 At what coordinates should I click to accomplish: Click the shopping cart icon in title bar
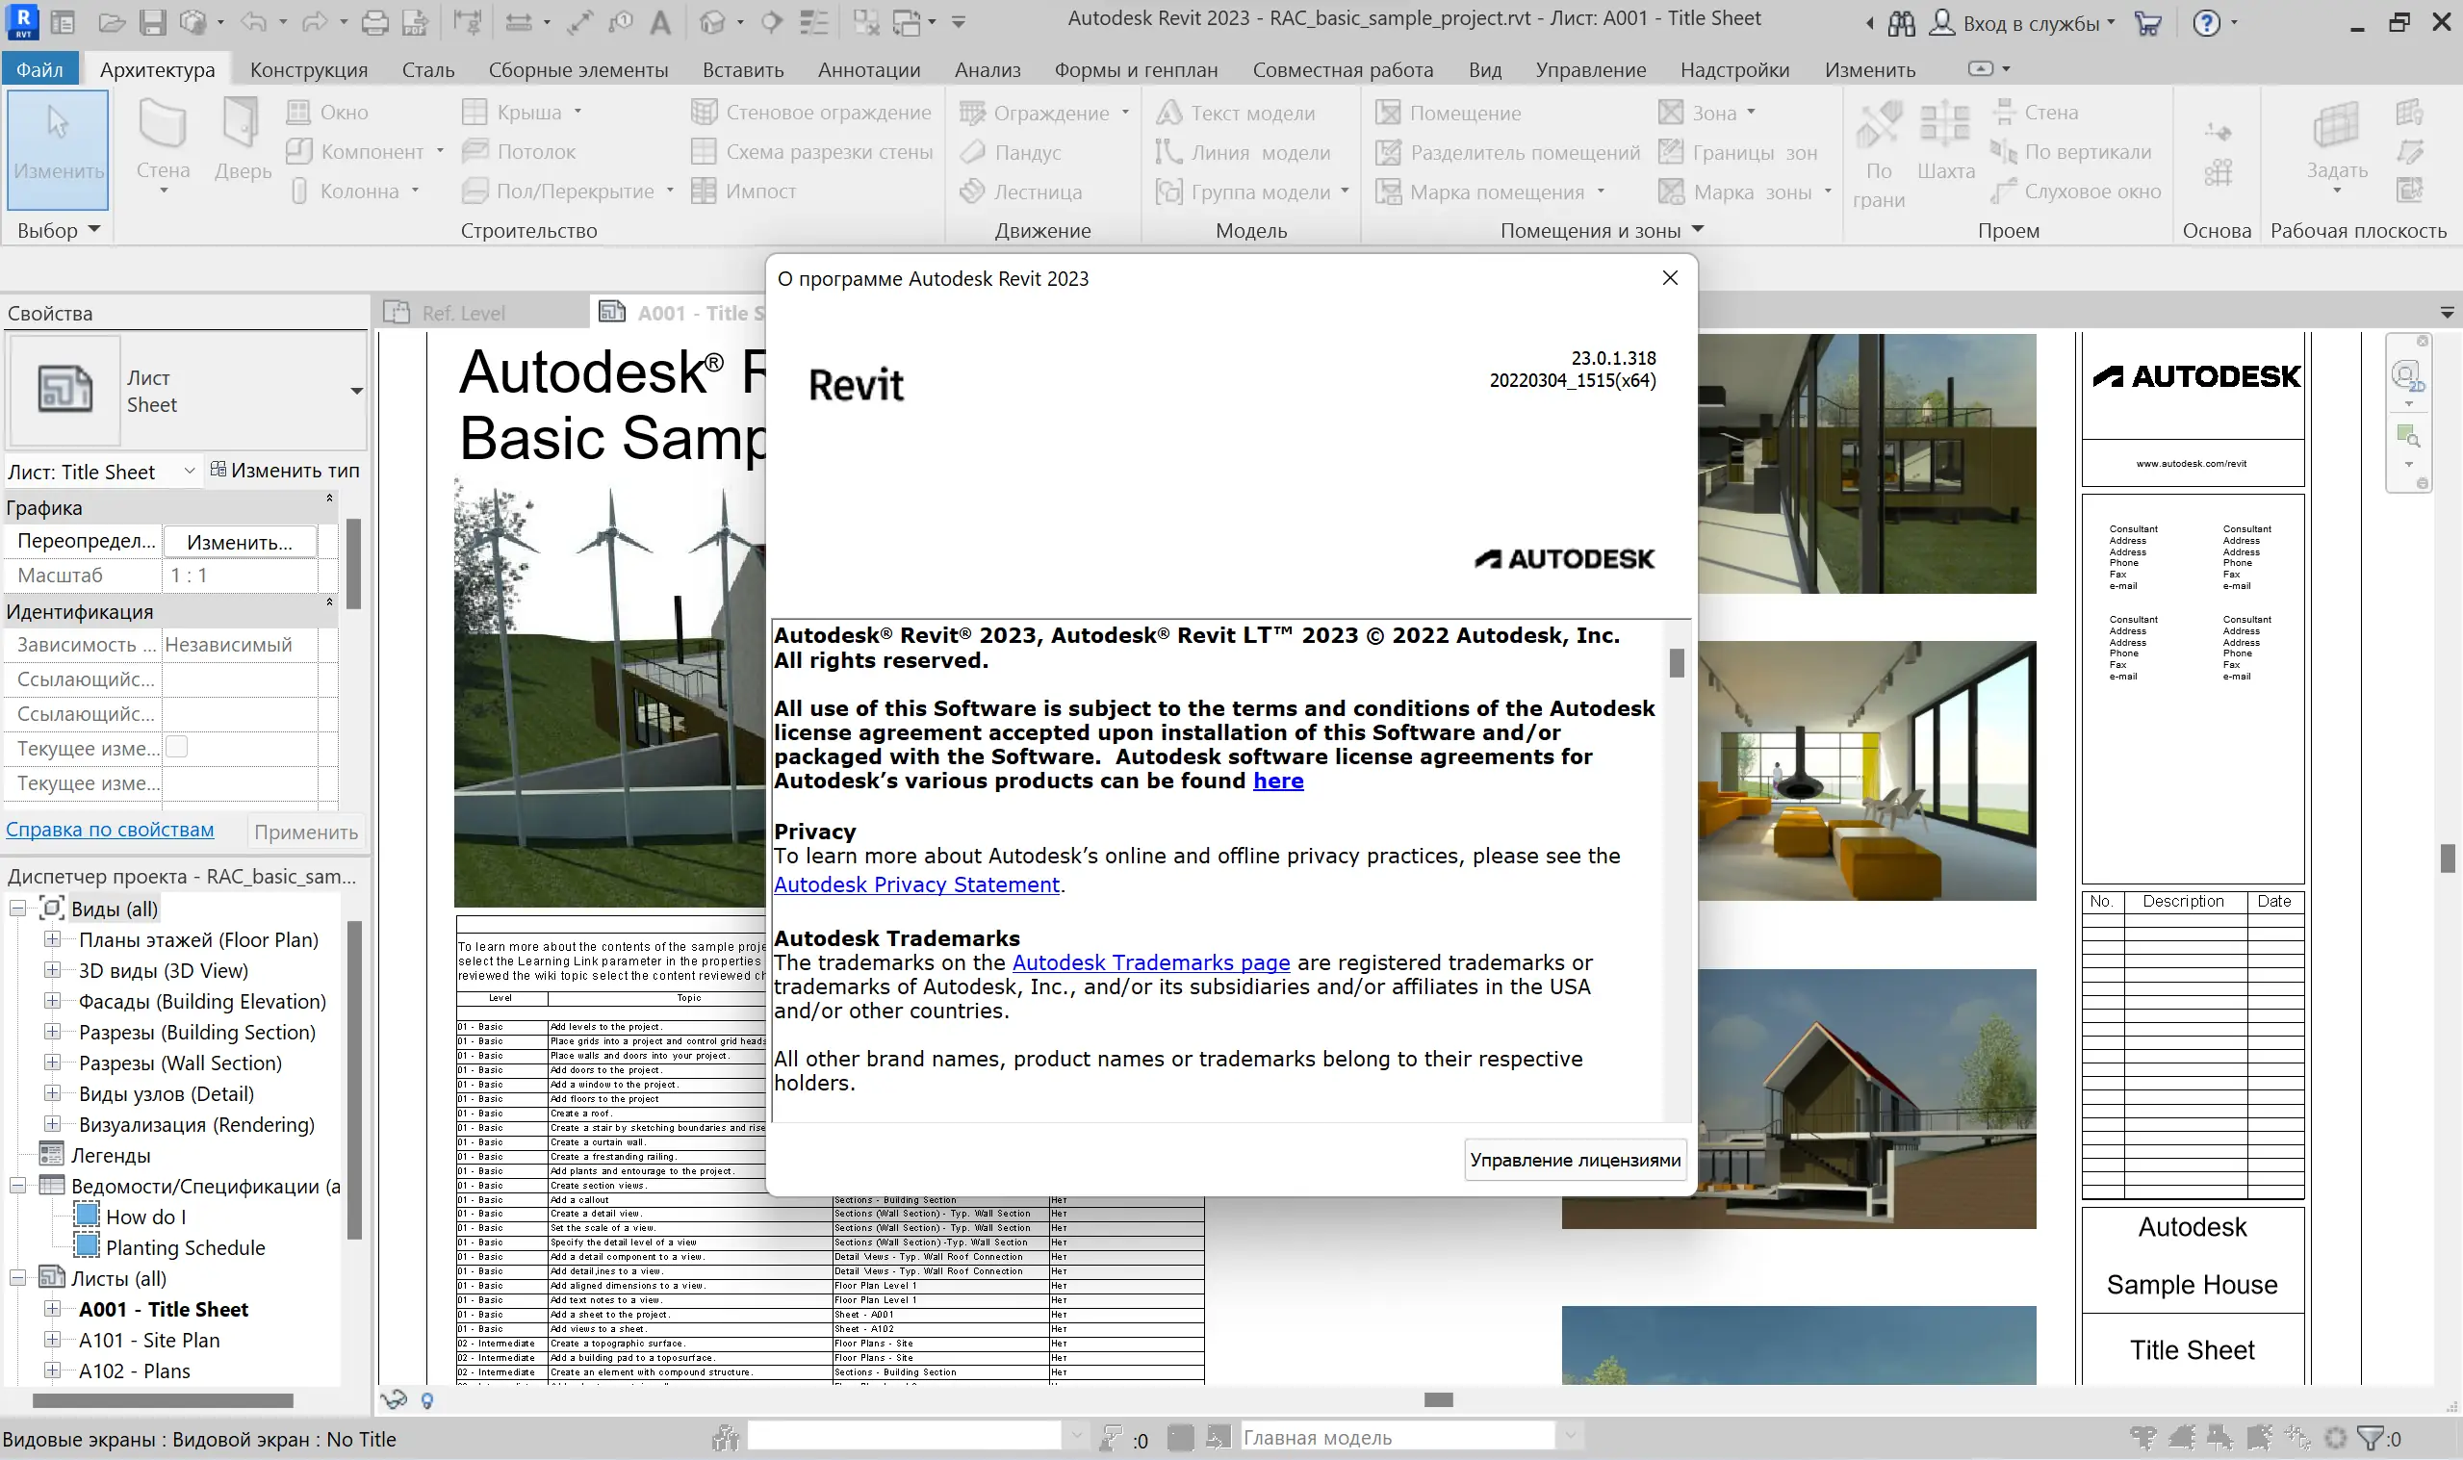point(2147,23)
